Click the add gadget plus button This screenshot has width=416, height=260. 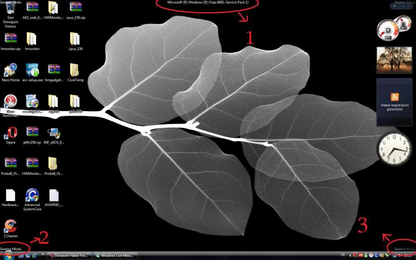(394, 6)
